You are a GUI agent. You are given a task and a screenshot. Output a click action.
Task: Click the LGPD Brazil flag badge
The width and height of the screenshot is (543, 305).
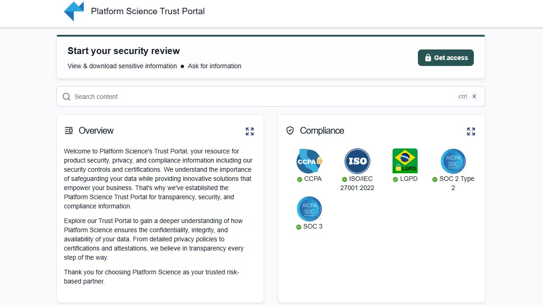point(405,161)
